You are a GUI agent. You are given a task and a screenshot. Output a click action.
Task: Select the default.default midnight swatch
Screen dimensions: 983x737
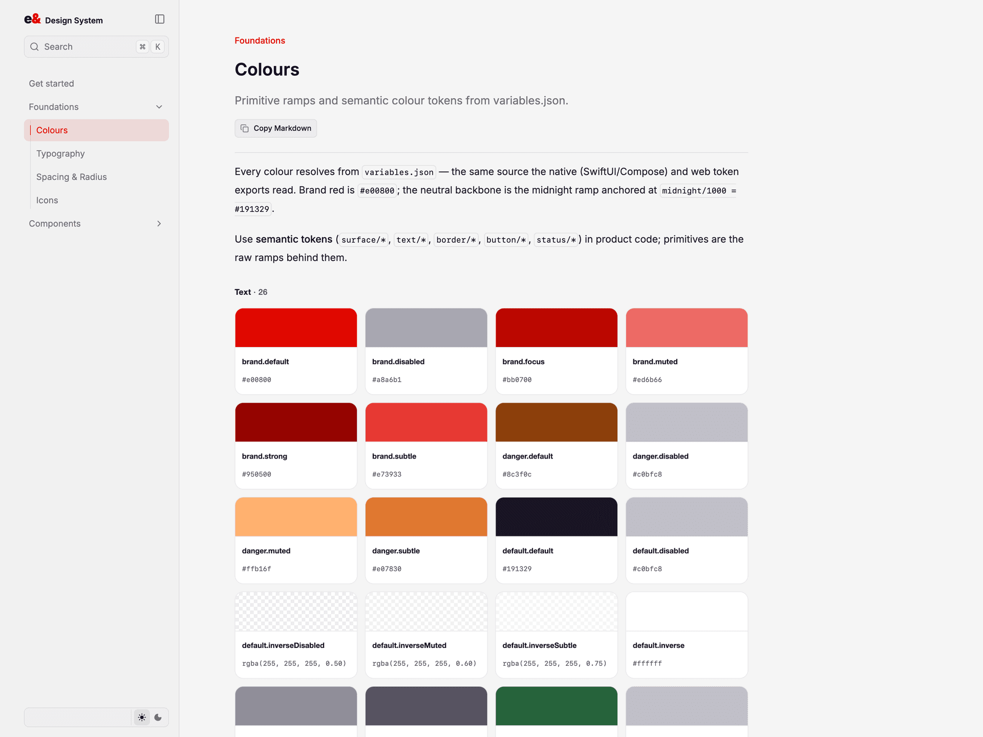[x=557, y=517]
